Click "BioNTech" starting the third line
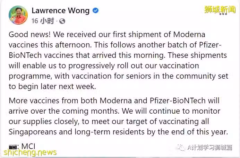Screen dimensions: 240x158 tap(25, 55)
